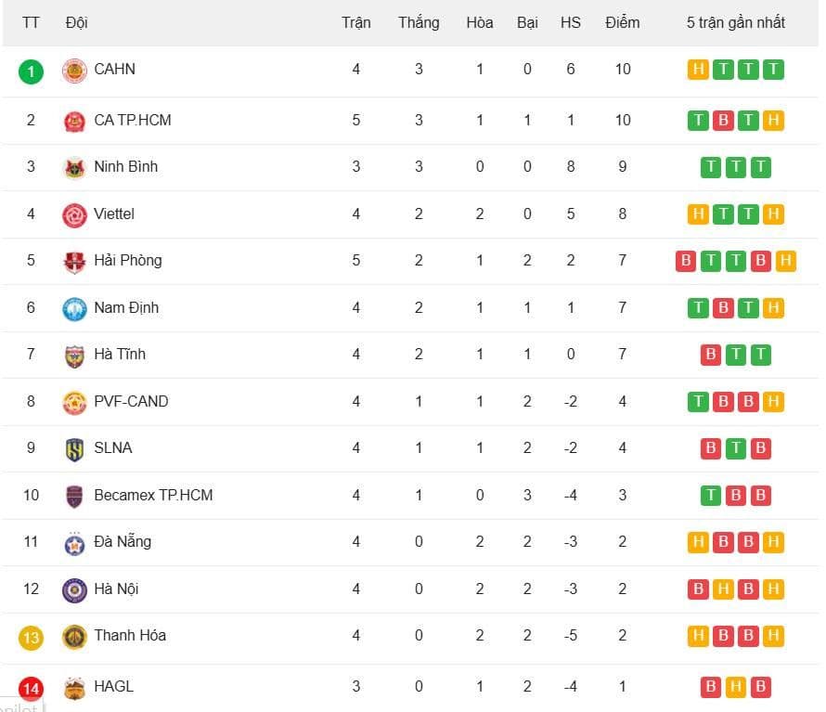Click the SLNA club crest
The width and height of the screenshot is (826, 712).
pos(74,449)
